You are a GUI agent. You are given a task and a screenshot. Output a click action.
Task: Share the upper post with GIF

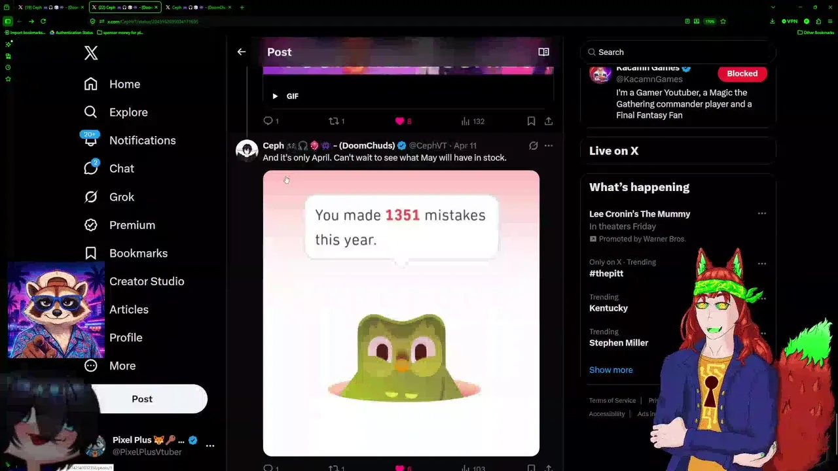(x=549, y=121)
